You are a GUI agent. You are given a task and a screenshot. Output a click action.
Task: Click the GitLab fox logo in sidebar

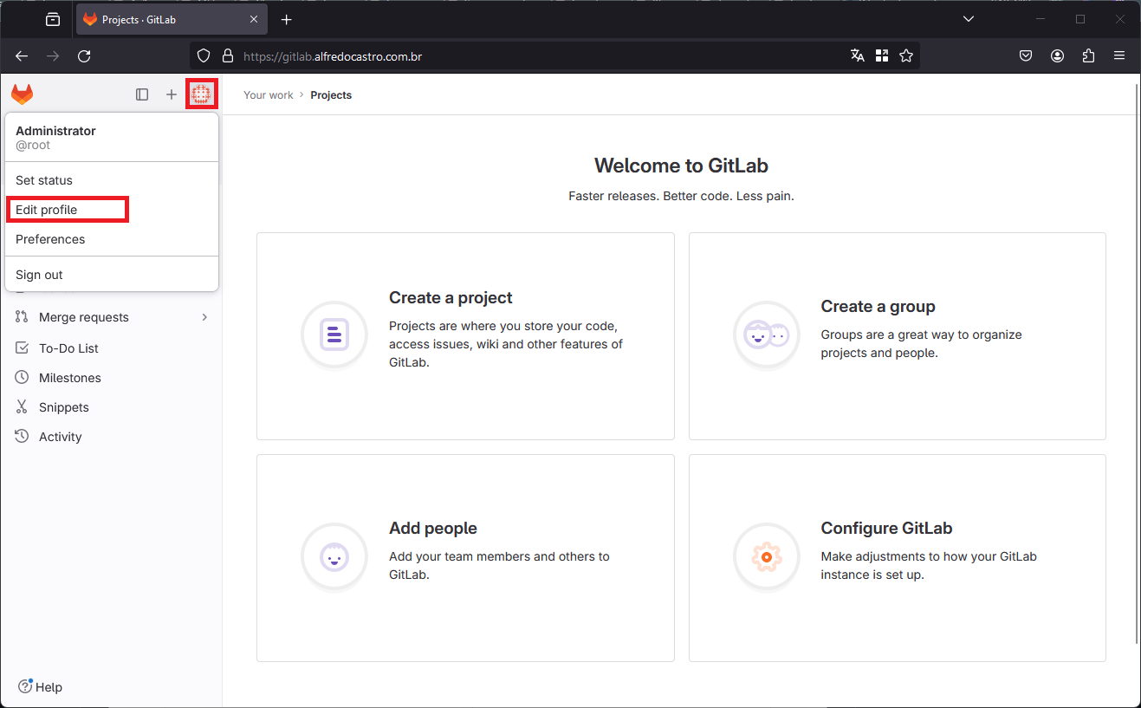click(x=22, y=94)
